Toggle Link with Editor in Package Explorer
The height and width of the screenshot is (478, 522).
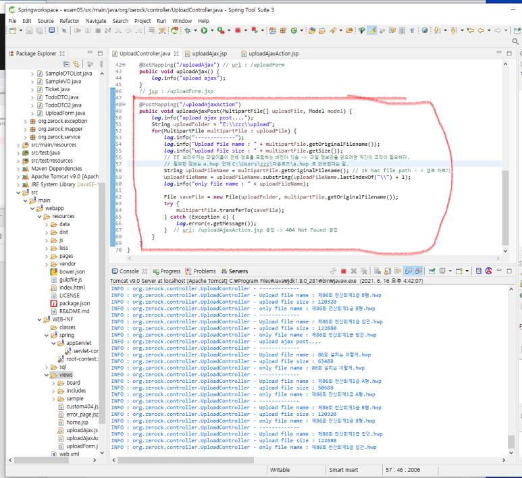click(x=76, y=64)
